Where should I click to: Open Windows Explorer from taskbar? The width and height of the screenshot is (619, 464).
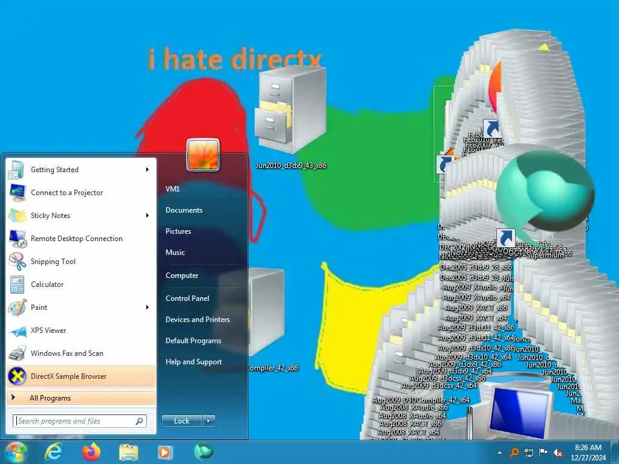[x=129, y=452]
